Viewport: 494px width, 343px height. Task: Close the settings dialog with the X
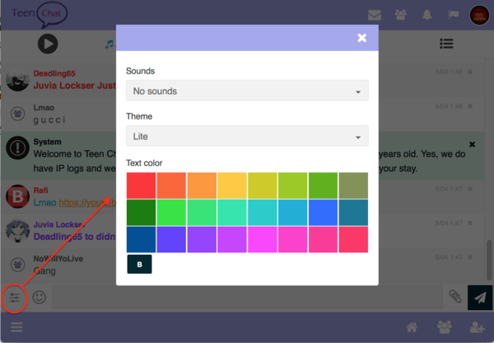362,38
